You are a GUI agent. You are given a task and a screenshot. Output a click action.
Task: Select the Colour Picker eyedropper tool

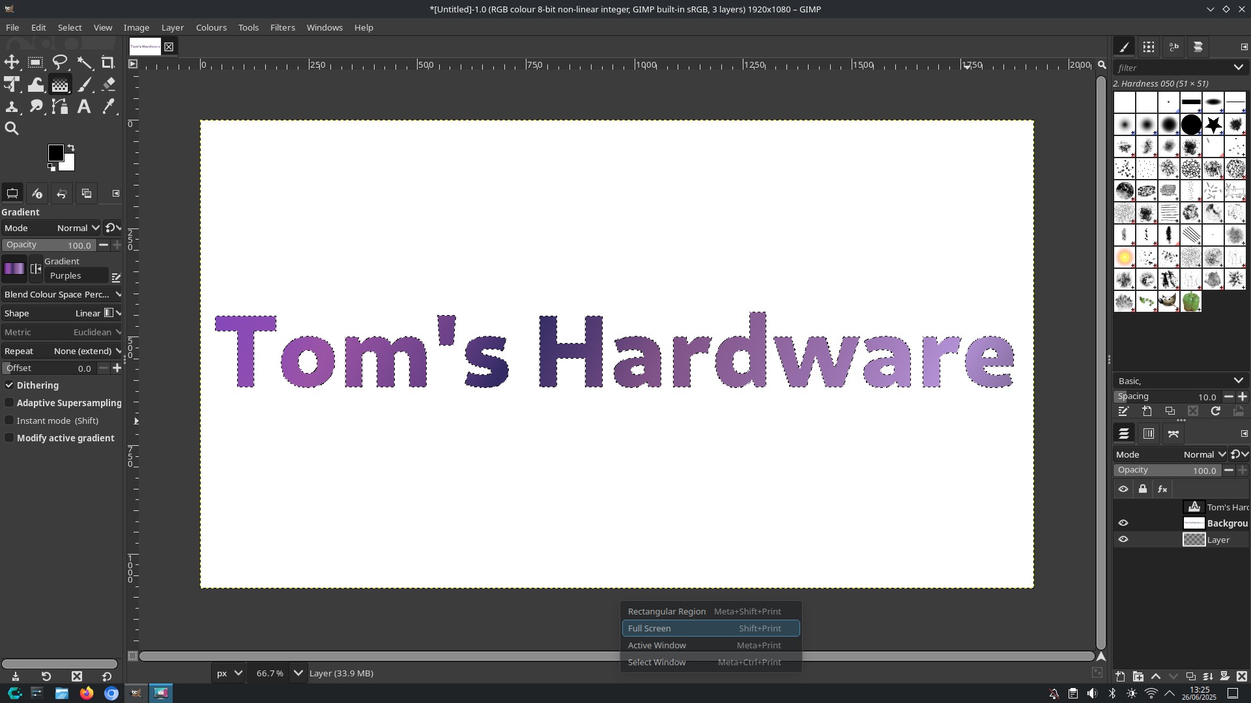tap(108, 107)
